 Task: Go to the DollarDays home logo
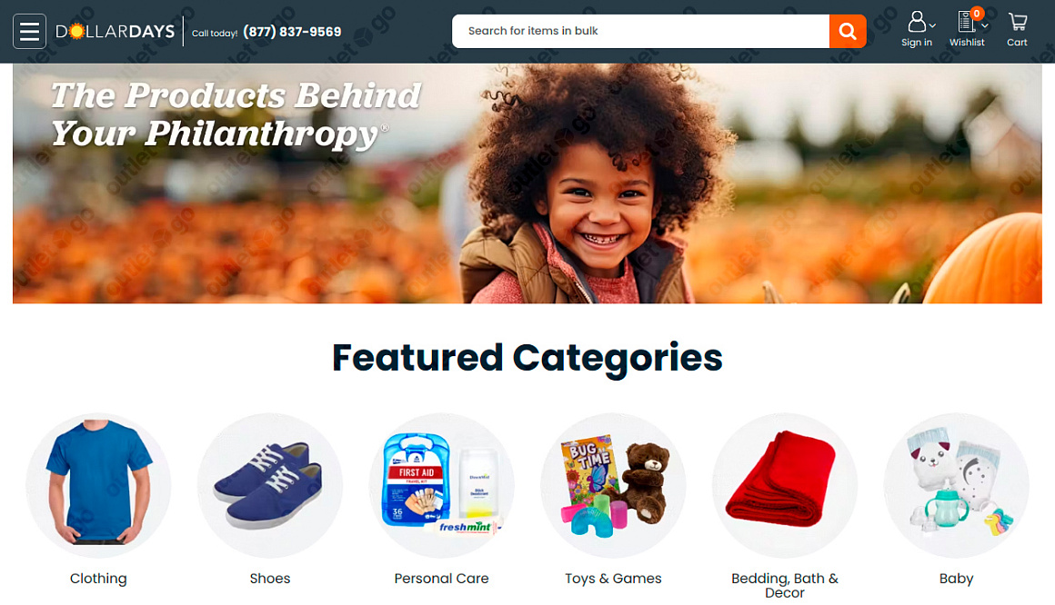116,31
